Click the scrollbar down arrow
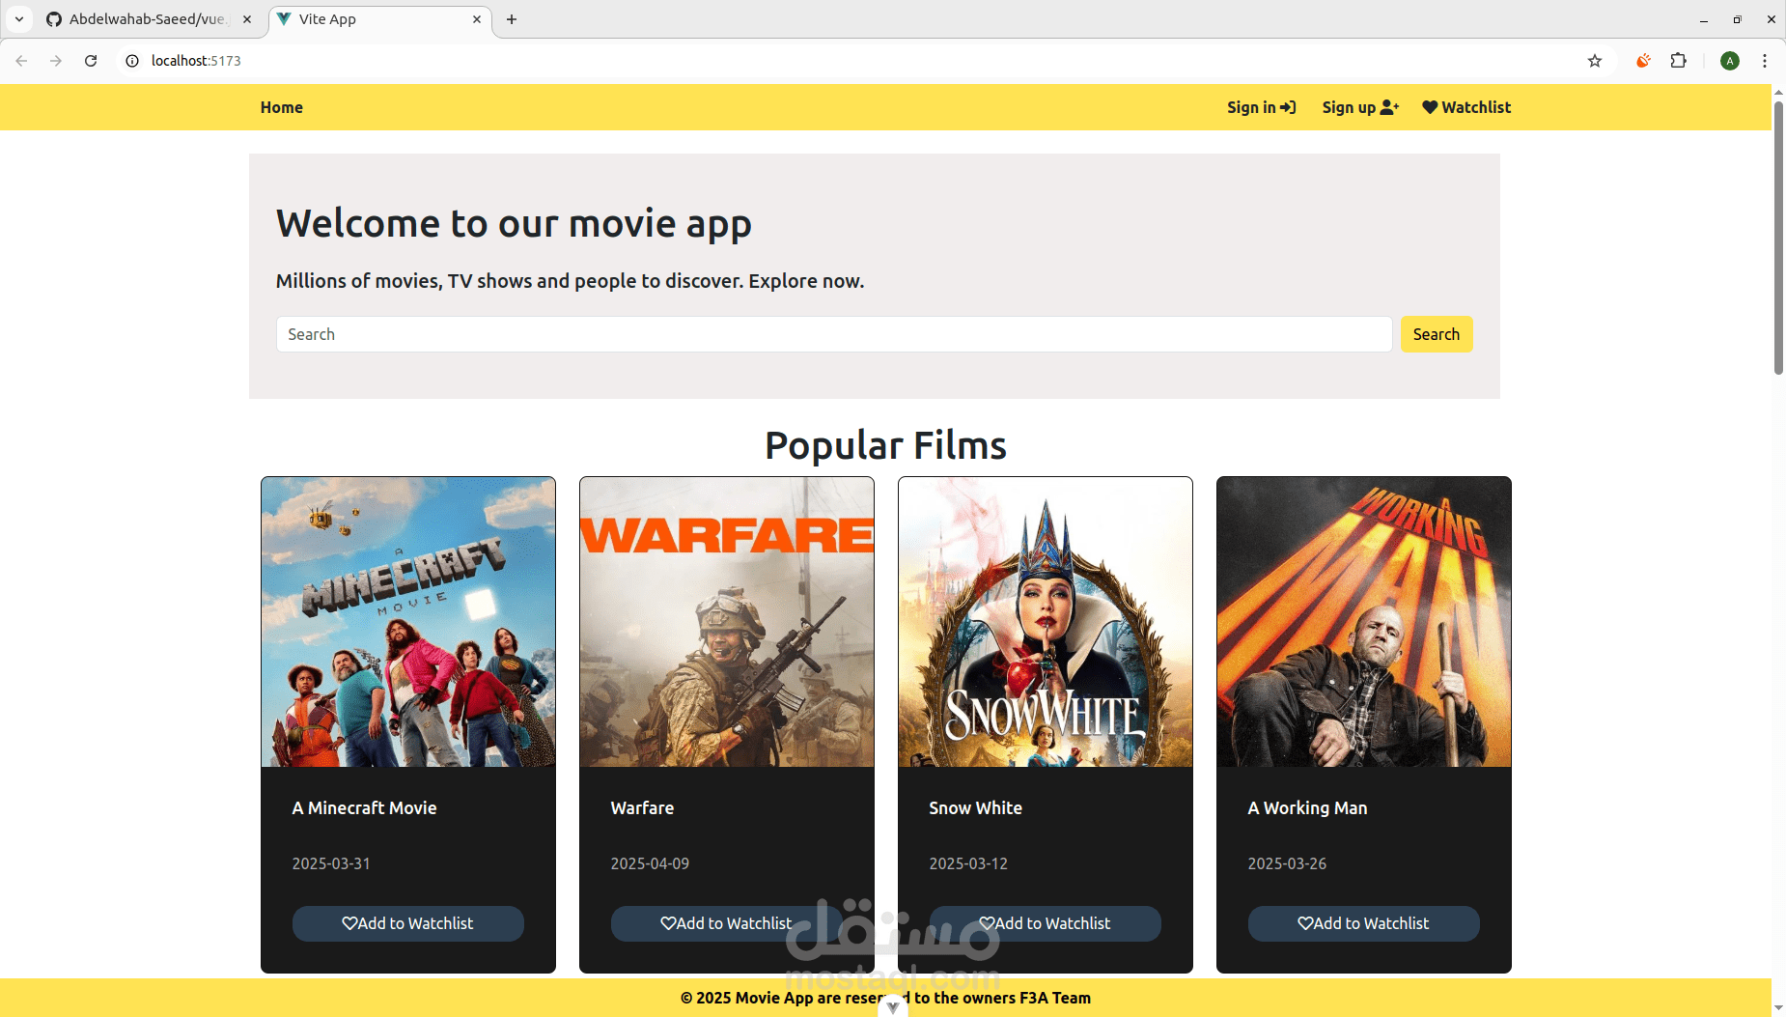Image resolution: width=1786 pixels, height=1017 pixels. (1778, 1008)
